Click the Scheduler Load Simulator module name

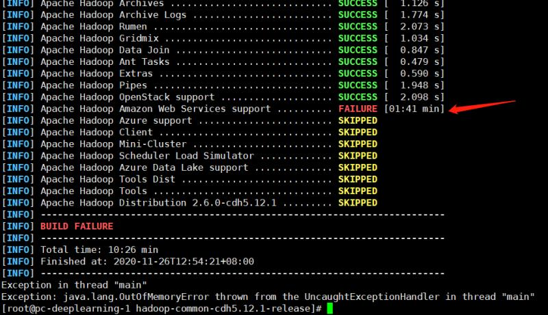tap(145, 156)
